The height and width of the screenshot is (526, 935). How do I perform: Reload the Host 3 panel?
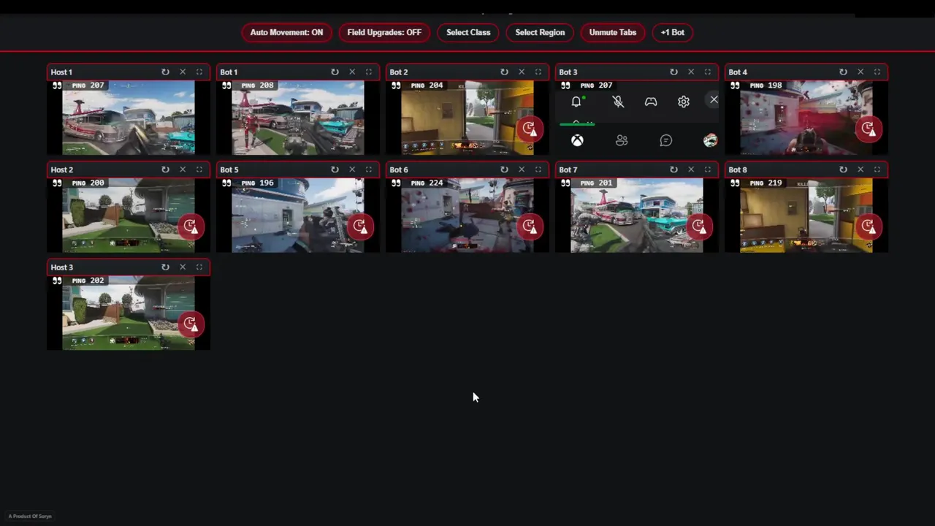[x=165, y=267]
